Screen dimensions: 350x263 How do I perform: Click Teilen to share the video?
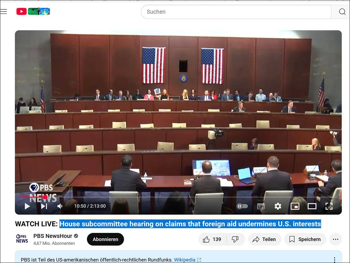(265, 239)
